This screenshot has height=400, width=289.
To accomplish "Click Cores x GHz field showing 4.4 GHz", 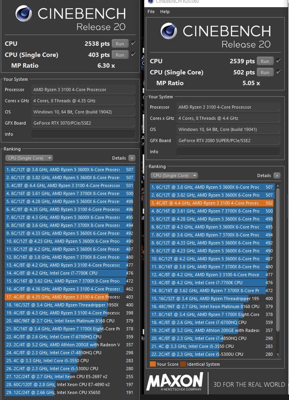I will pyautogui.click(x=228, y=118).
